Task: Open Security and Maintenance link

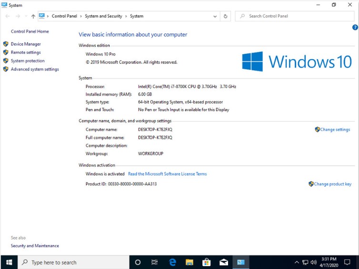Action: point(35,246)
